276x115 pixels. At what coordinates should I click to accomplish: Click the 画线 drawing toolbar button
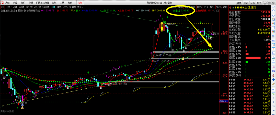tap(199, 7)
